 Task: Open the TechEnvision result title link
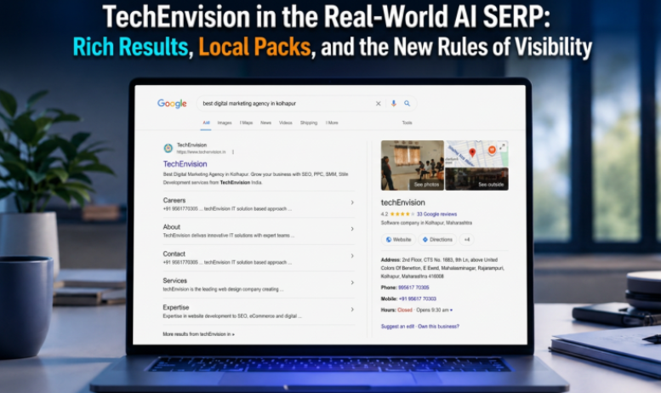point(185,164)
